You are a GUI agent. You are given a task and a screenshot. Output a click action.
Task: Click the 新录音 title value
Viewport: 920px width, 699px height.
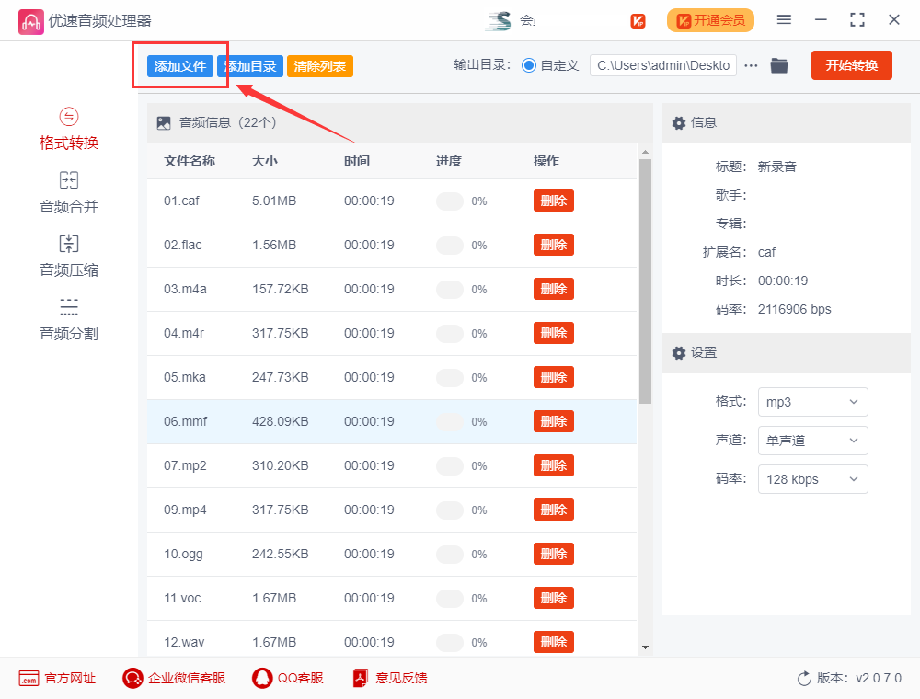point(776,166)
